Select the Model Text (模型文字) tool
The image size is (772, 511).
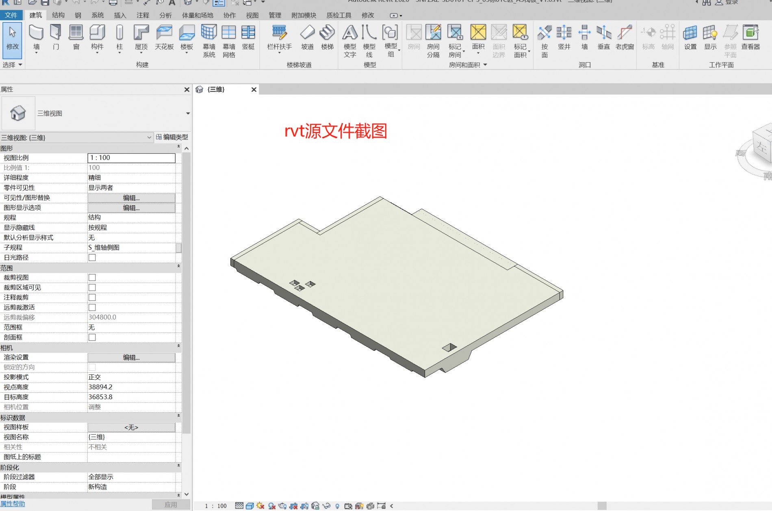(x=350, y=41)
